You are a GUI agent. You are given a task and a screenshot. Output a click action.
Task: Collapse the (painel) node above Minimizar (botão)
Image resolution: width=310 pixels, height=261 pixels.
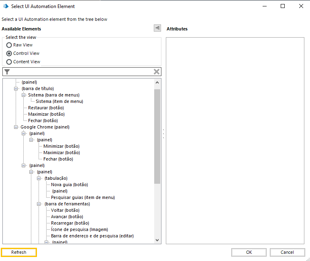click(31, 140)
